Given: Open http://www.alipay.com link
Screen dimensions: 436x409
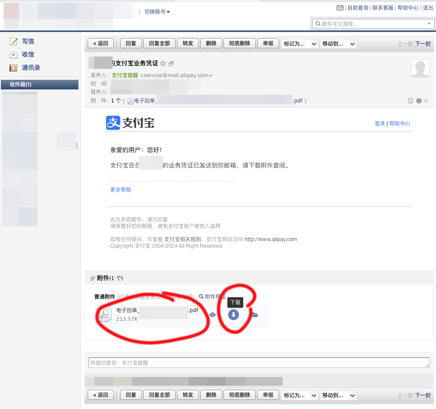Looking at the screenshot, I should pos(270,239).
